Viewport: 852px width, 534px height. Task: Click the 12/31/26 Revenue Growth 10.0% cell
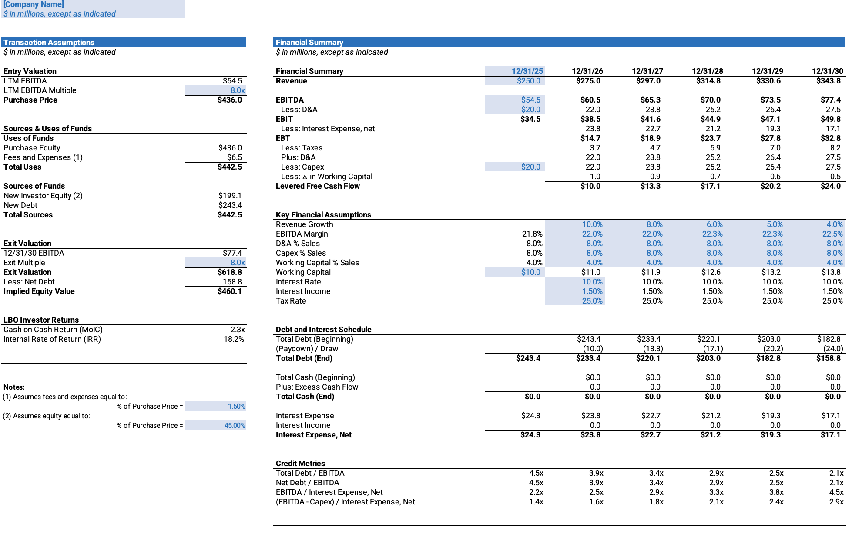574,224
